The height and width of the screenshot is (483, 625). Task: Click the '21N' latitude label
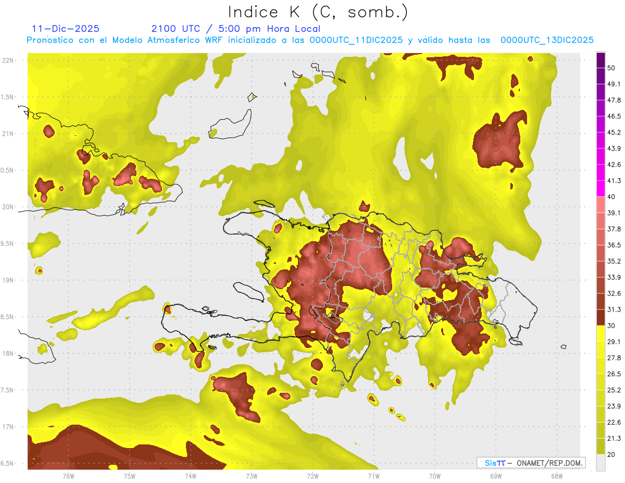click(8, 133)
